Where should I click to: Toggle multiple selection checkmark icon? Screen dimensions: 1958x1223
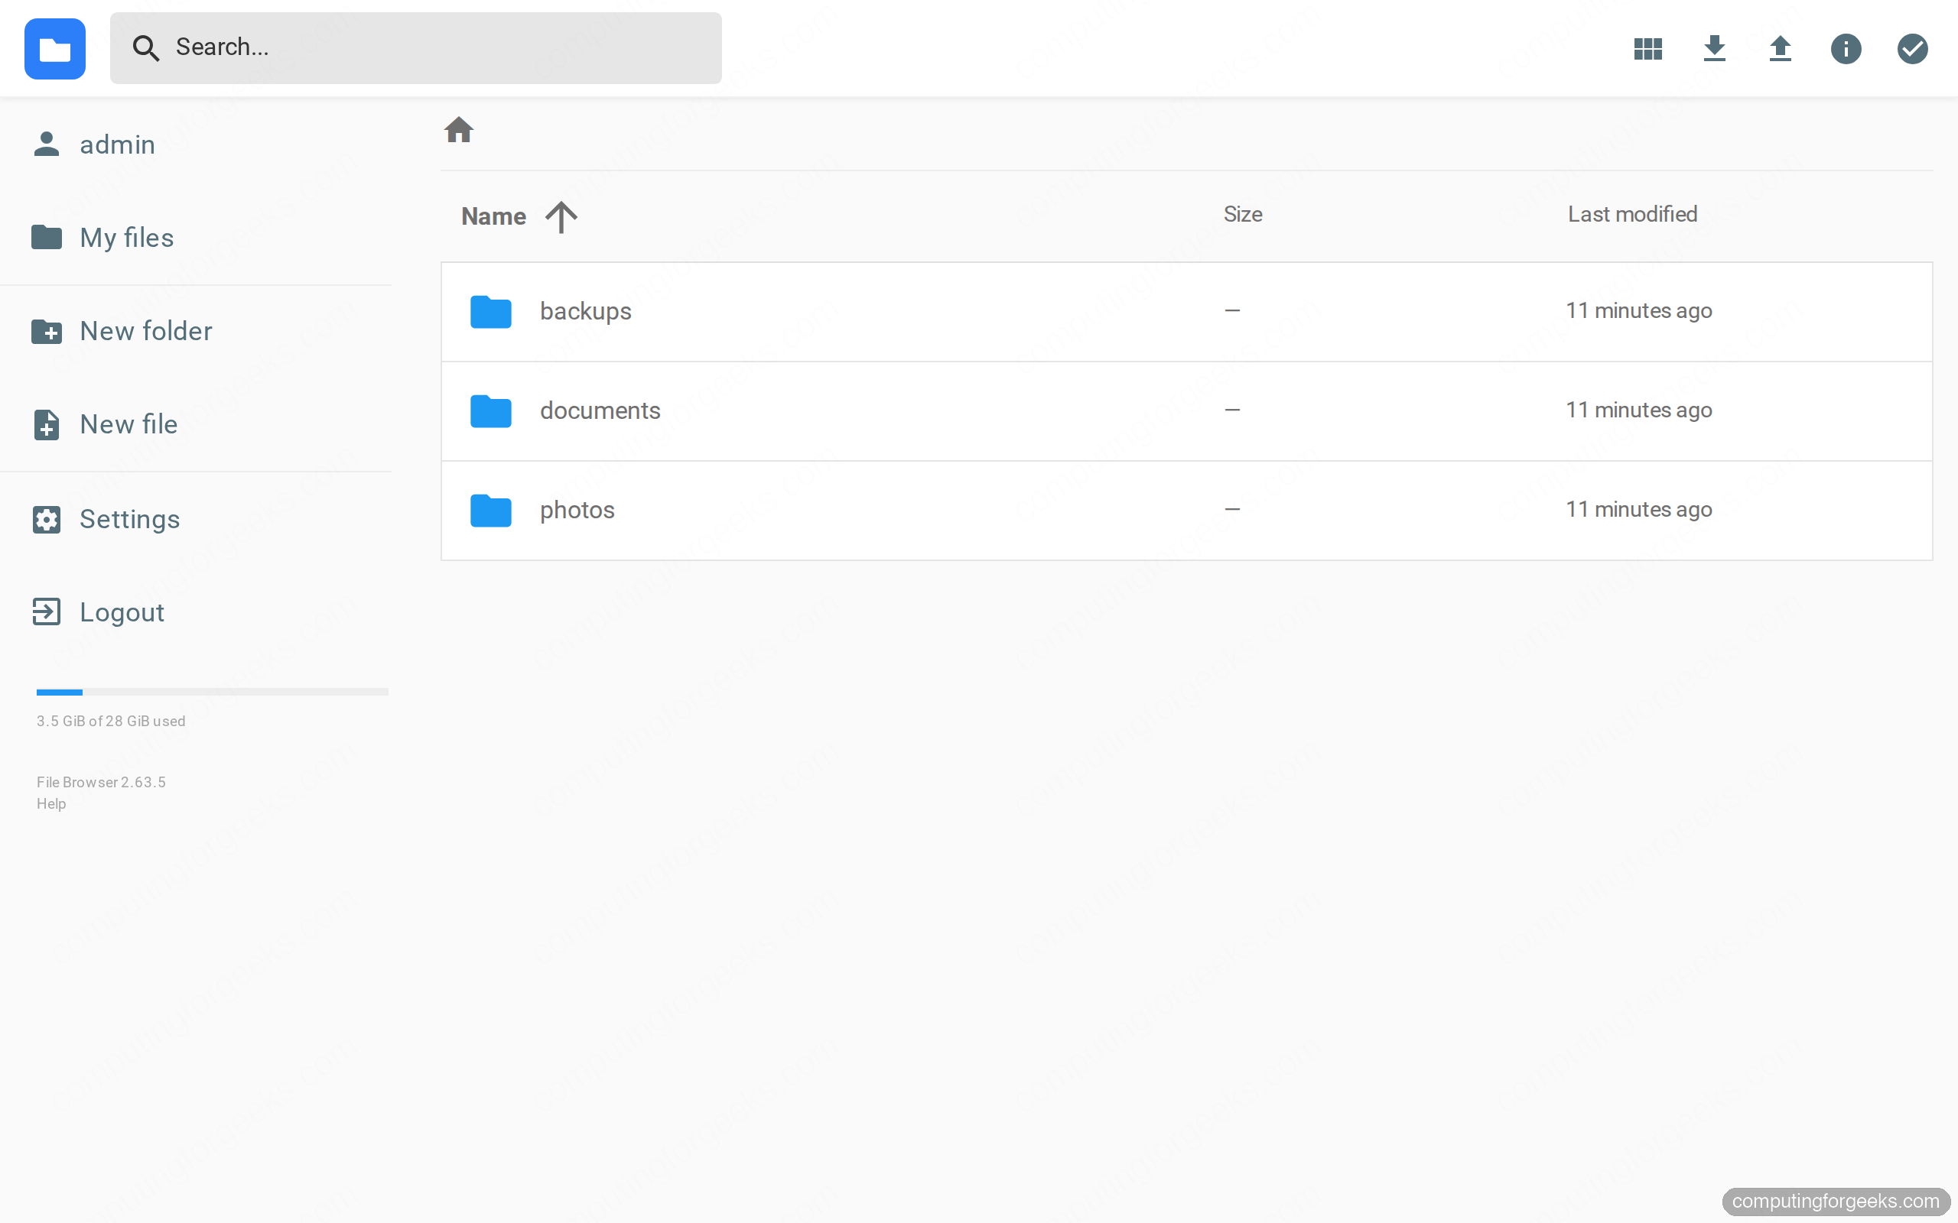(x=1912, y=48)
